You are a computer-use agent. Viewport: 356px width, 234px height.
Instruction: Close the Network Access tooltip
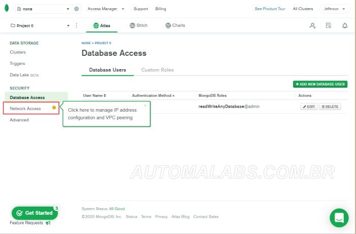coord(145,106)
